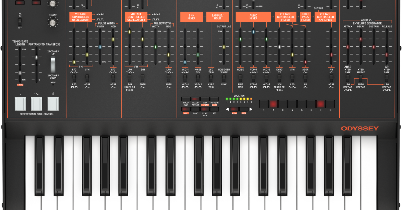Click the REC button
The image size is (402, 210).
click(x=214, y=109)
